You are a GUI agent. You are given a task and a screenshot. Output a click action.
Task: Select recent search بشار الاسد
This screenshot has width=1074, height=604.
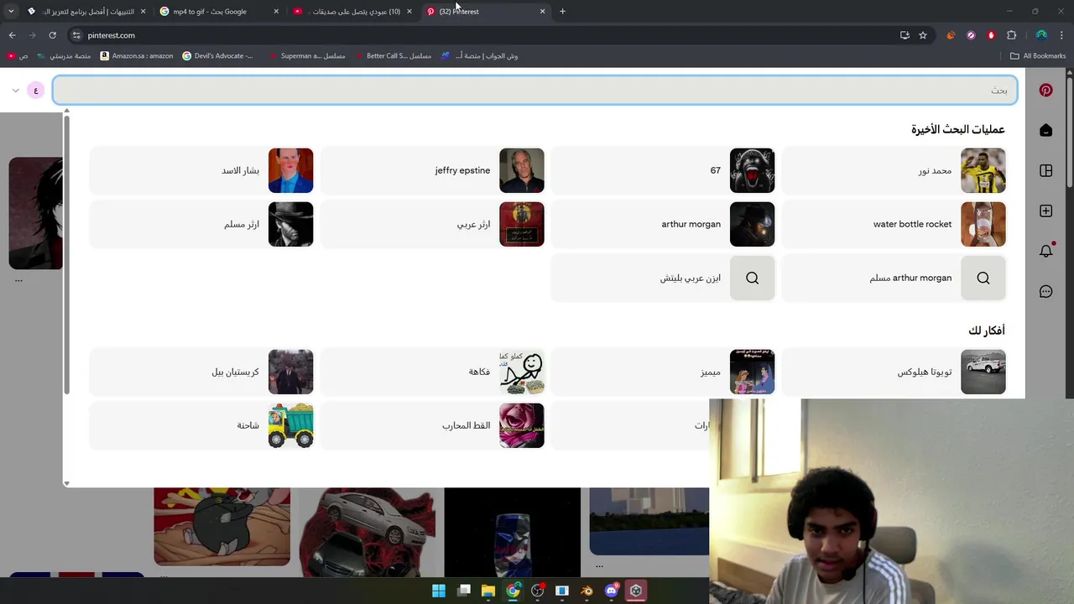pos(201,170)
